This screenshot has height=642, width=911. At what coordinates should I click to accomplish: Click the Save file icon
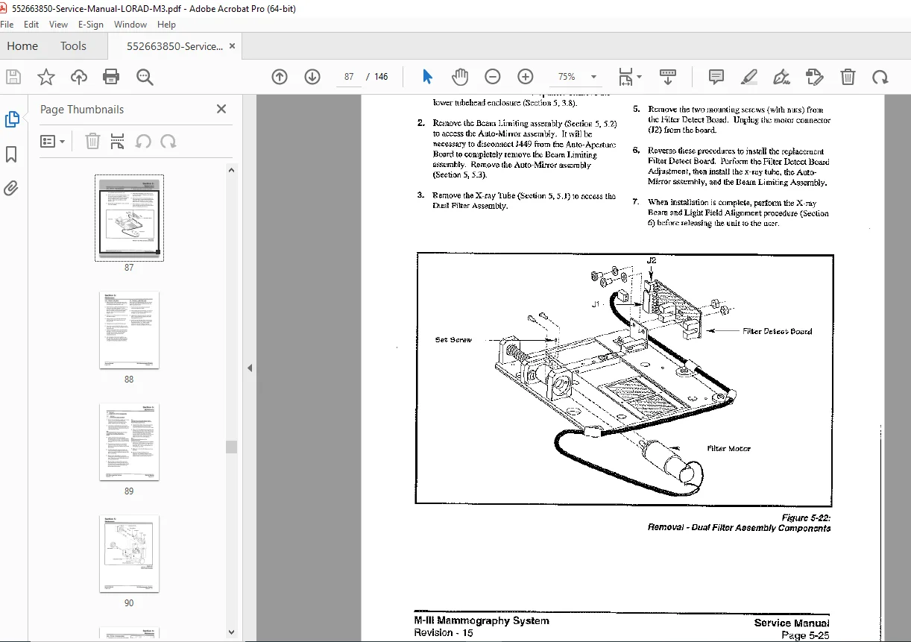pyautogui.click(x=13, y=77)
